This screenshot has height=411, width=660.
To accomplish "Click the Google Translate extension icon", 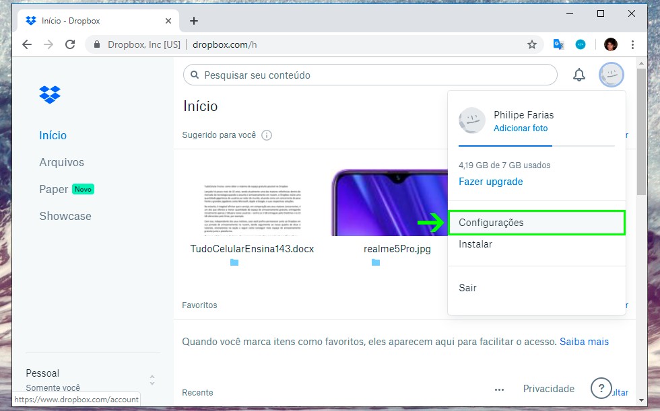I will (x=558, y=44).
